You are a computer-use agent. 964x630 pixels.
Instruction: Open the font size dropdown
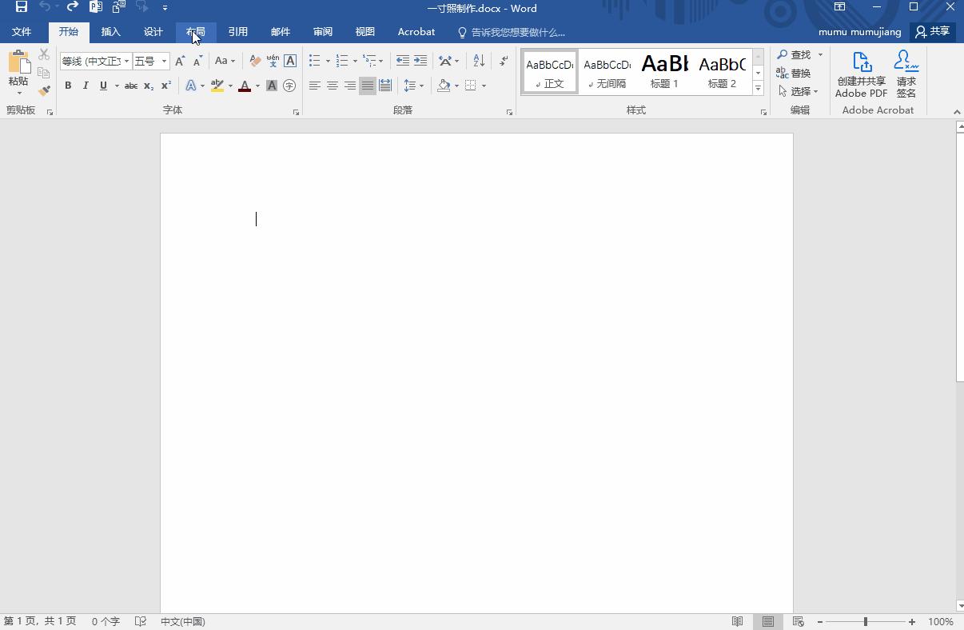(x=165, y=61)
